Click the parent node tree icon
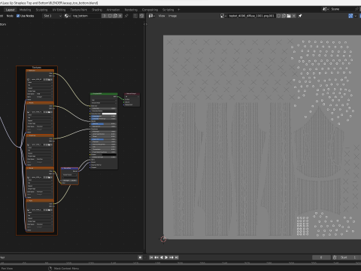Image resolution: width=361 pixels, height=271 pixels. (135, 16)
